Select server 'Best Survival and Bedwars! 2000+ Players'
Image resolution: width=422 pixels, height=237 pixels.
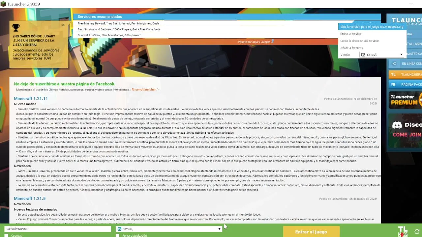click(119, 29)
